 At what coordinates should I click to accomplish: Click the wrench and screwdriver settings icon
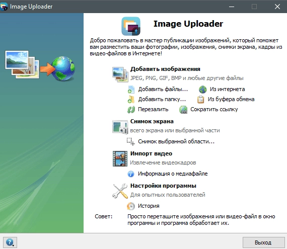point(120,191)
